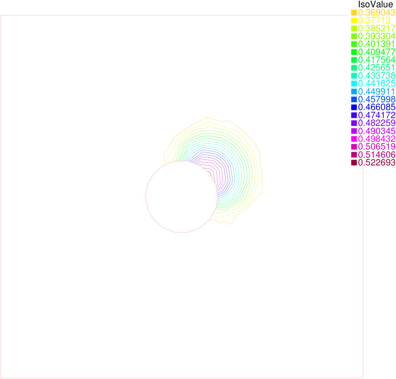
Task: Click the legend value 0.401391
Action: (x=376, y=44)
